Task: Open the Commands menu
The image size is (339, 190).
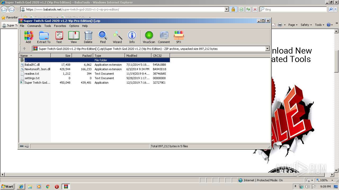Action: [x=34, y=26]
